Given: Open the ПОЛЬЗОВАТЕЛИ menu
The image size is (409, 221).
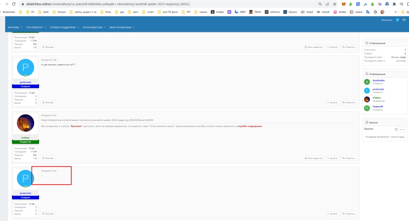Looking at the screenshot, I should [92, 28].
